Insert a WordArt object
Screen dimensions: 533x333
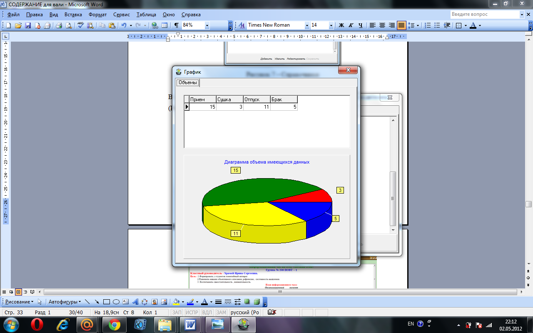pos(135,302)
